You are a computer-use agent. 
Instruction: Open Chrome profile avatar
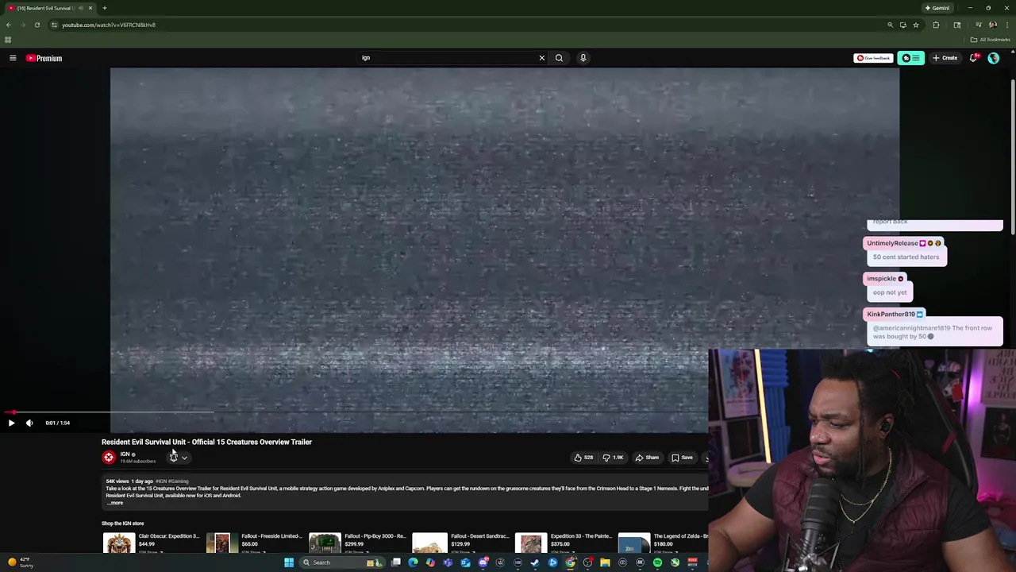pos(992,25)
